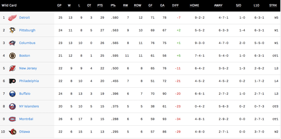
Task: Open the Pittsburgh team link
Action: (x=27, y=30)
